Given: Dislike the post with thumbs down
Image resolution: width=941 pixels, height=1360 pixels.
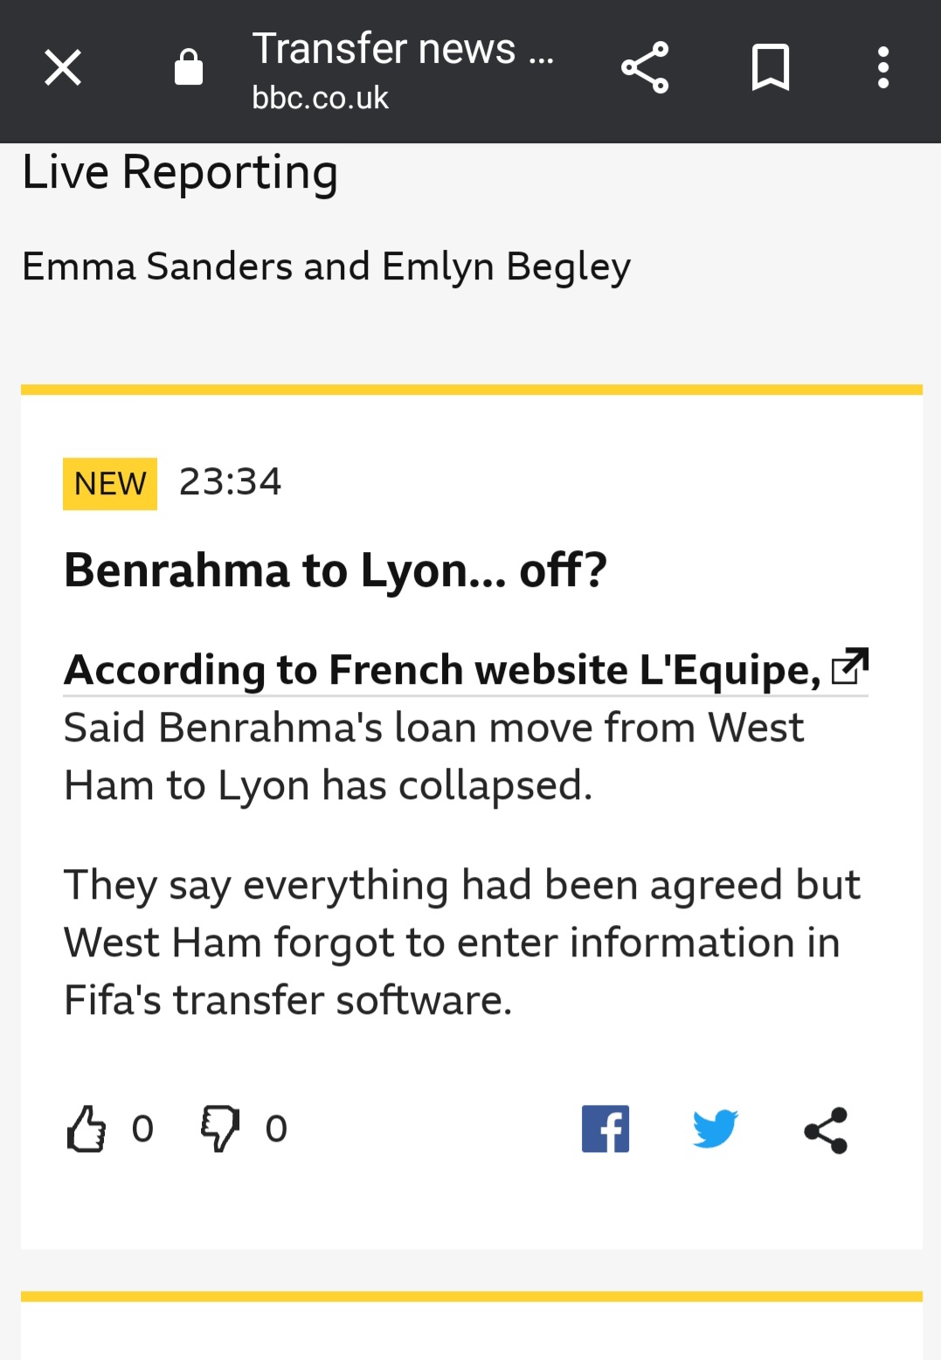Looking at the screenshot, I should click(220, 1129).
